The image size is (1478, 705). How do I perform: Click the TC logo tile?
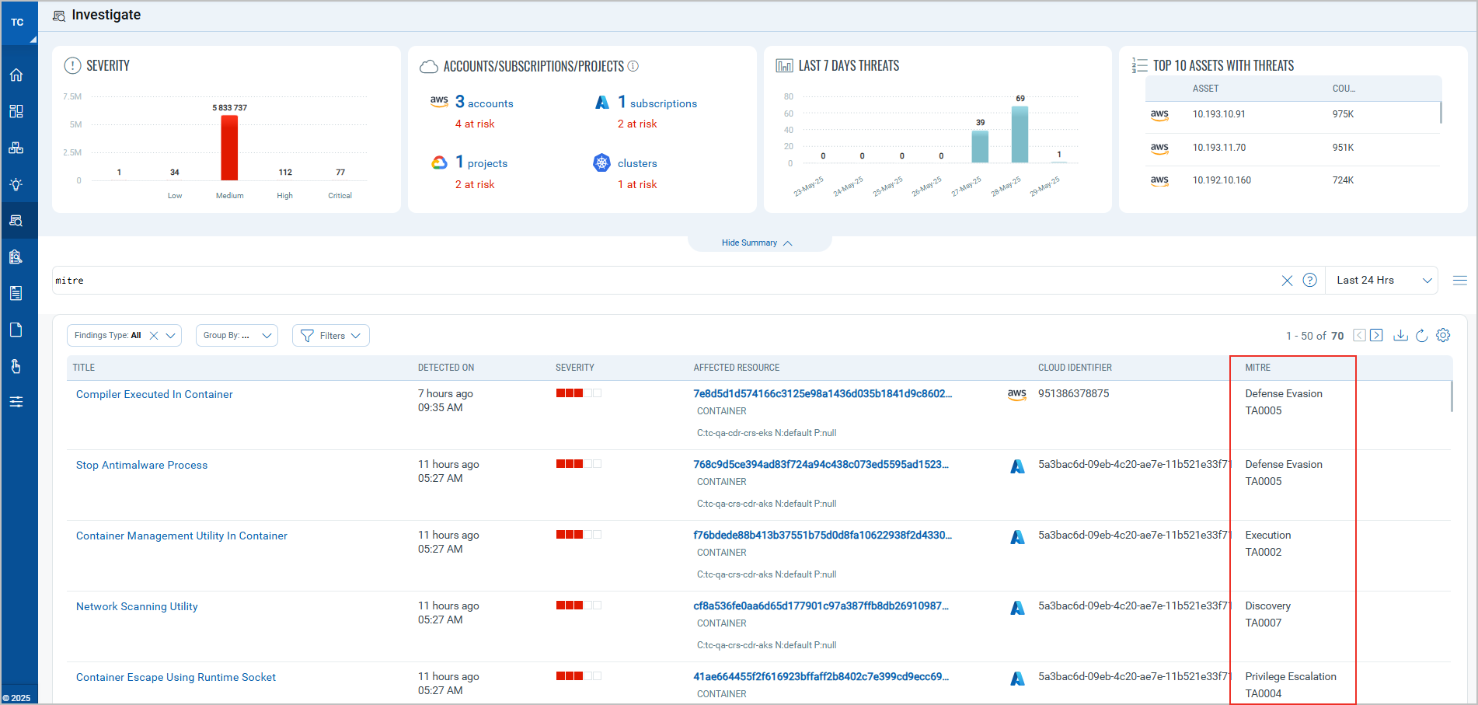[19, 23]
